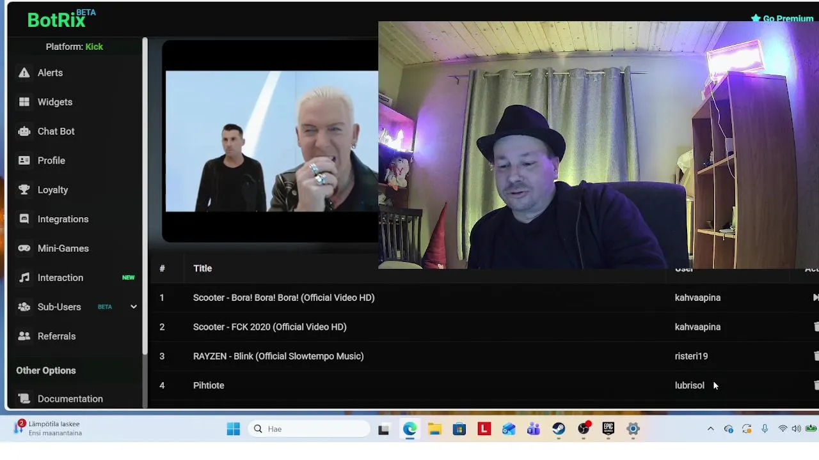Select the Sub-Users people icon
This screenshot has width=819, height=460.
24,307
